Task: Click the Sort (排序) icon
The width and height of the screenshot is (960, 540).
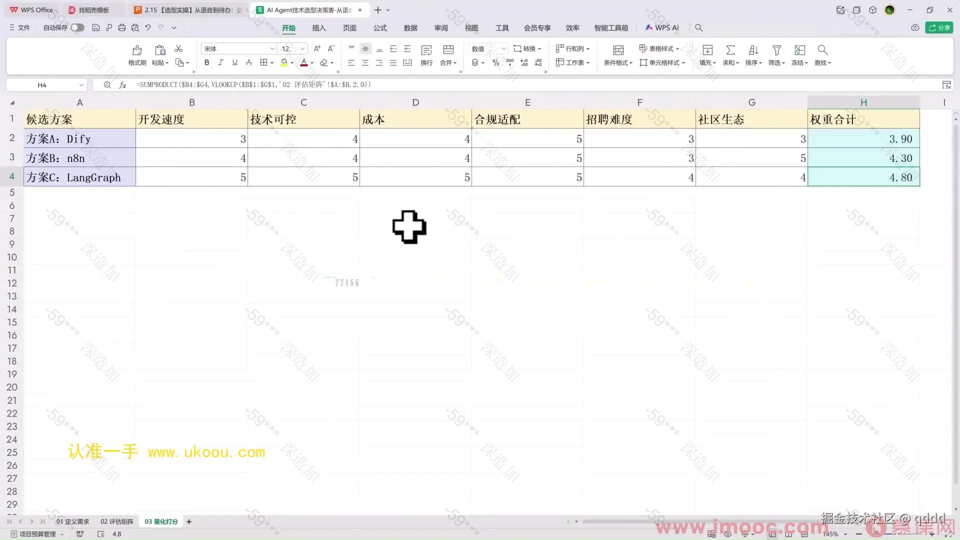Action: (753, 50)
